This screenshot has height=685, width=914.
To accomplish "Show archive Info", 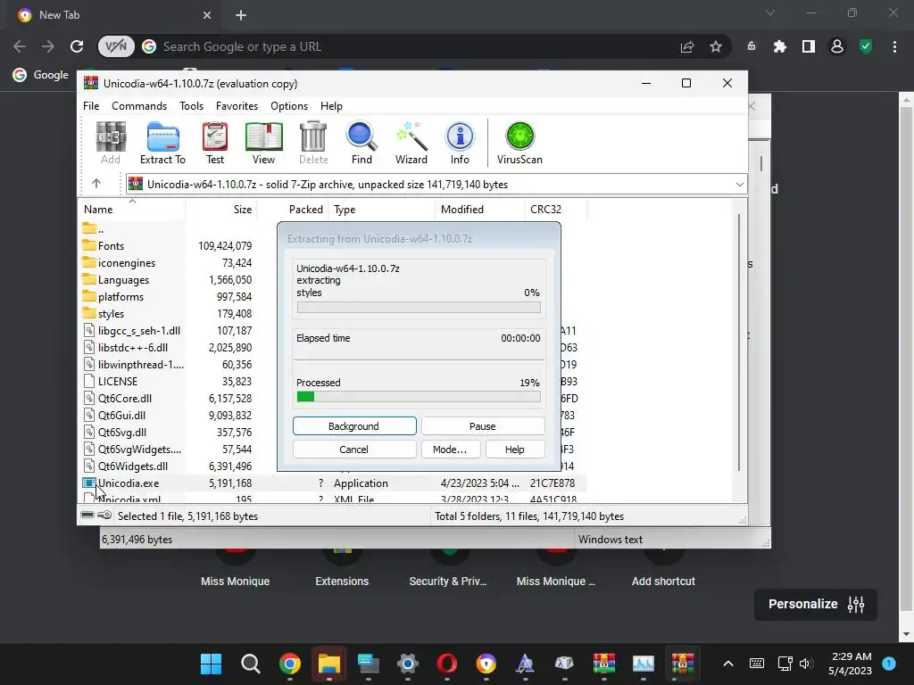I will [460, 144].
